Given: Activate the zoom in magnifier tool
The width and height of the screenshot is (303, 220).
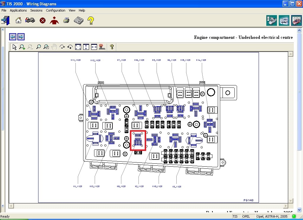Looking at the screenshot, I should [x=22, y=47].
